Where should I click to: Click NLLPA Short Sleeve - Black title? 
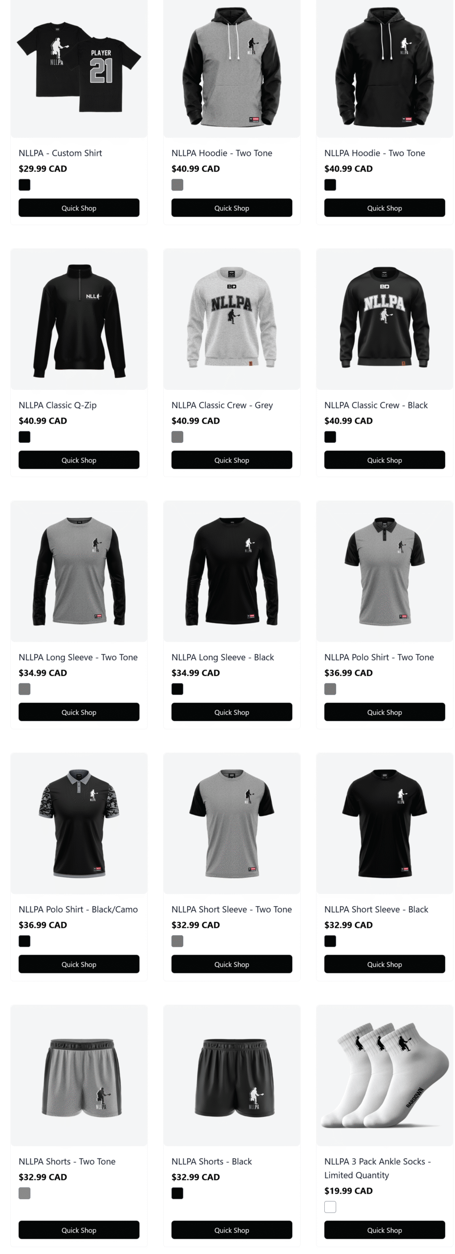tap(376, 909)
